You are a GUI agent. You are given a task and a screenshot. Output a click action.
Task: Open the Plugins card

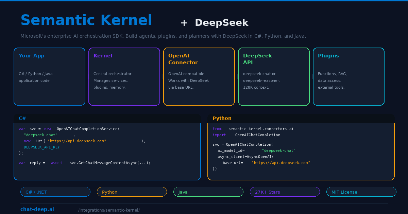(x=348, y=76)
